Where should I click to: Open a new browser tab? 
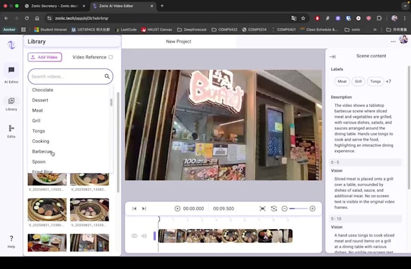[162, 6]
